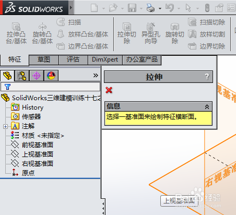Open the Print dropdown arrow

(x=160, y=8)
